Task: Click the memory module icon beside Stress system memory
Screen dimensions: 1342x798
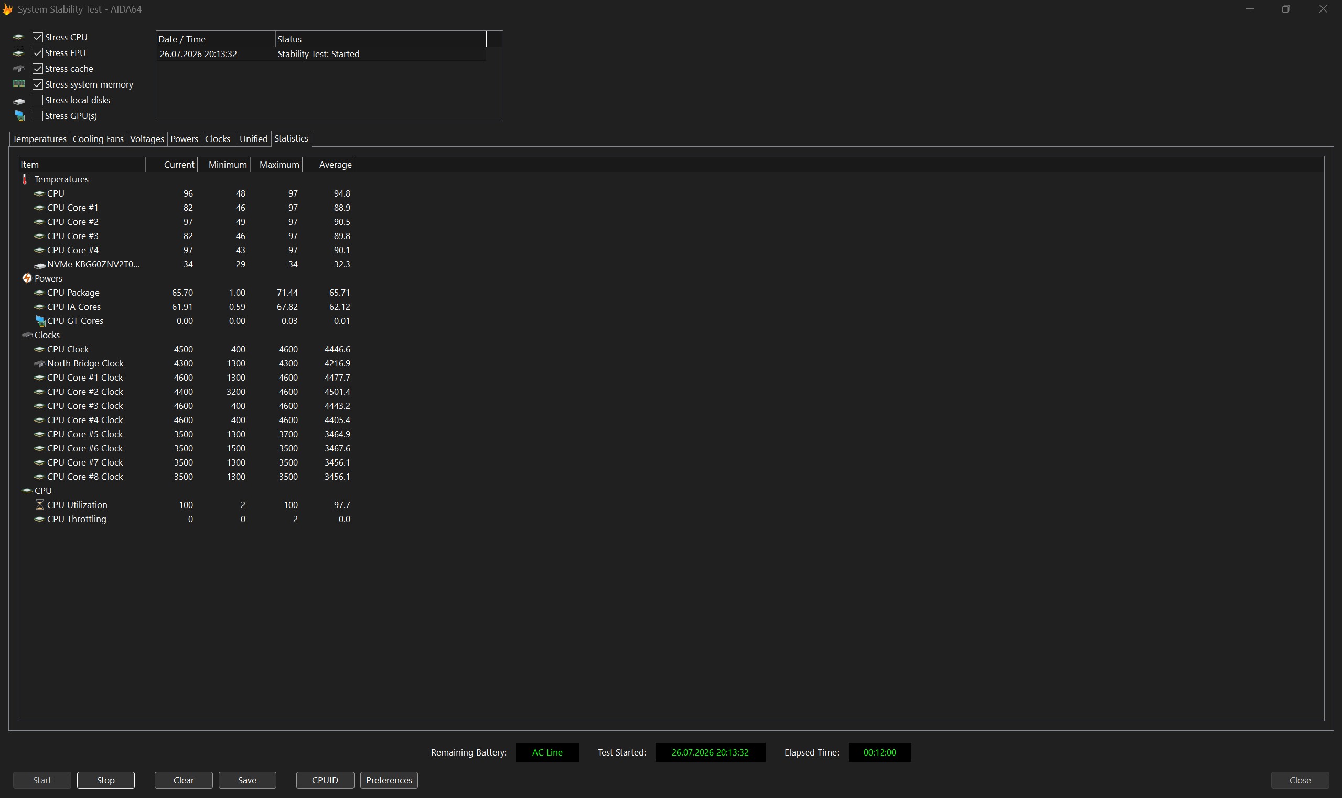Action: tap(19, 84)
